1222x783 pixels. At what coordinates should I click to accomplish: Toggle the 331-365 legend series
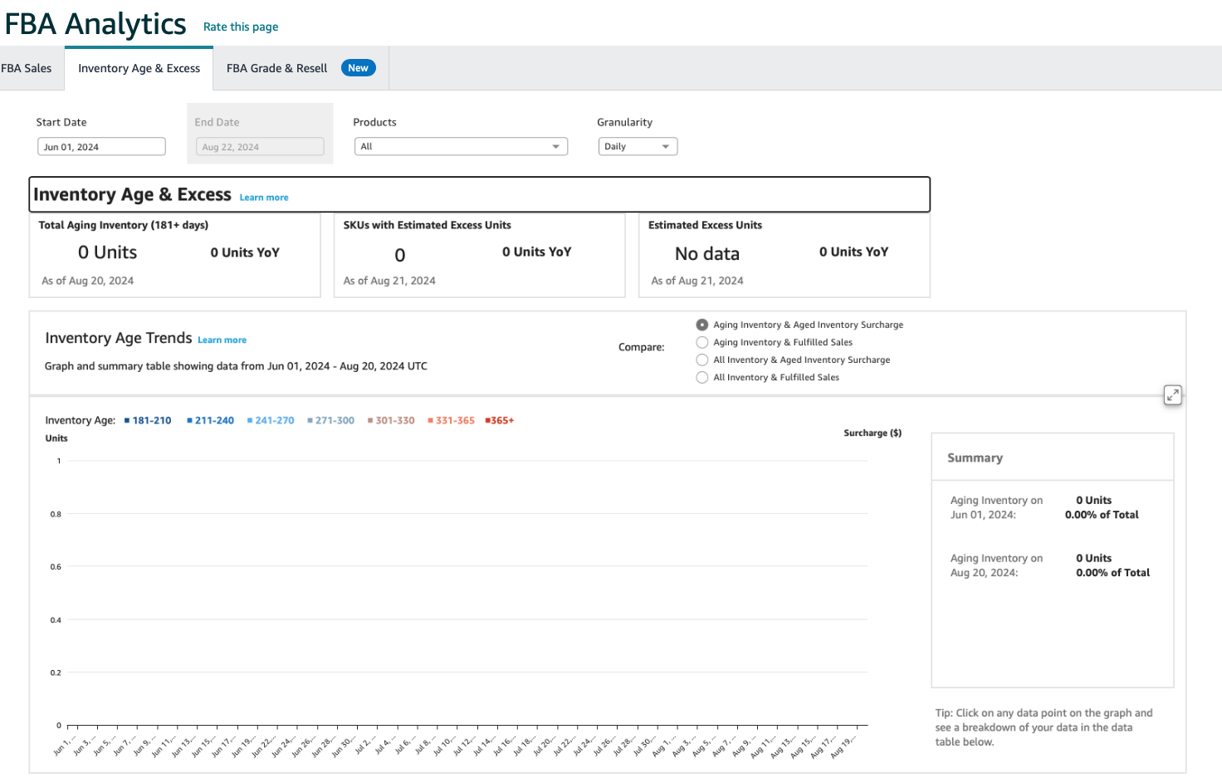451,420
